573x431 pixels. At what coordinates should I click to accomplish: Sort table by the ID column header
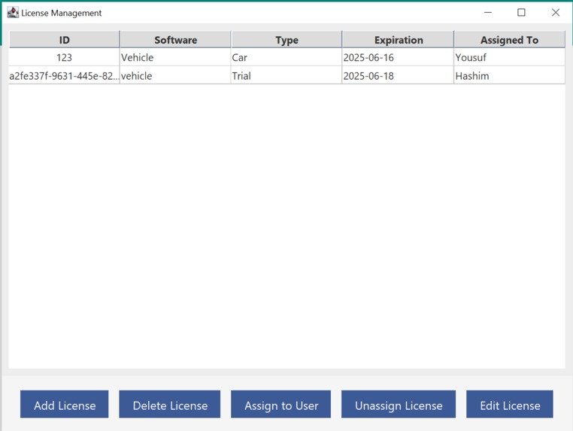point(65,39)
